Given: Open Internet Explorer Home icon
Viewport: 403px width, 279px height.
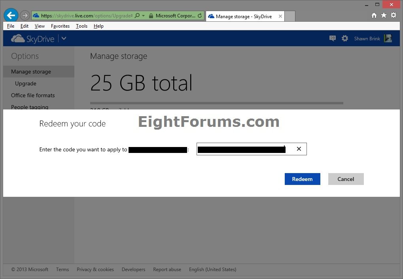Looking at the screenshot, I should click(x=373, y=15).
